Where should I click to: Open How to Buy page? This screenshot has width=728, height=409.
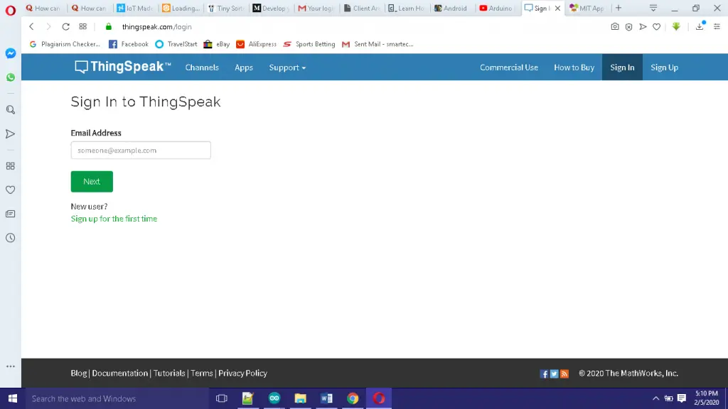coord(574,67)
